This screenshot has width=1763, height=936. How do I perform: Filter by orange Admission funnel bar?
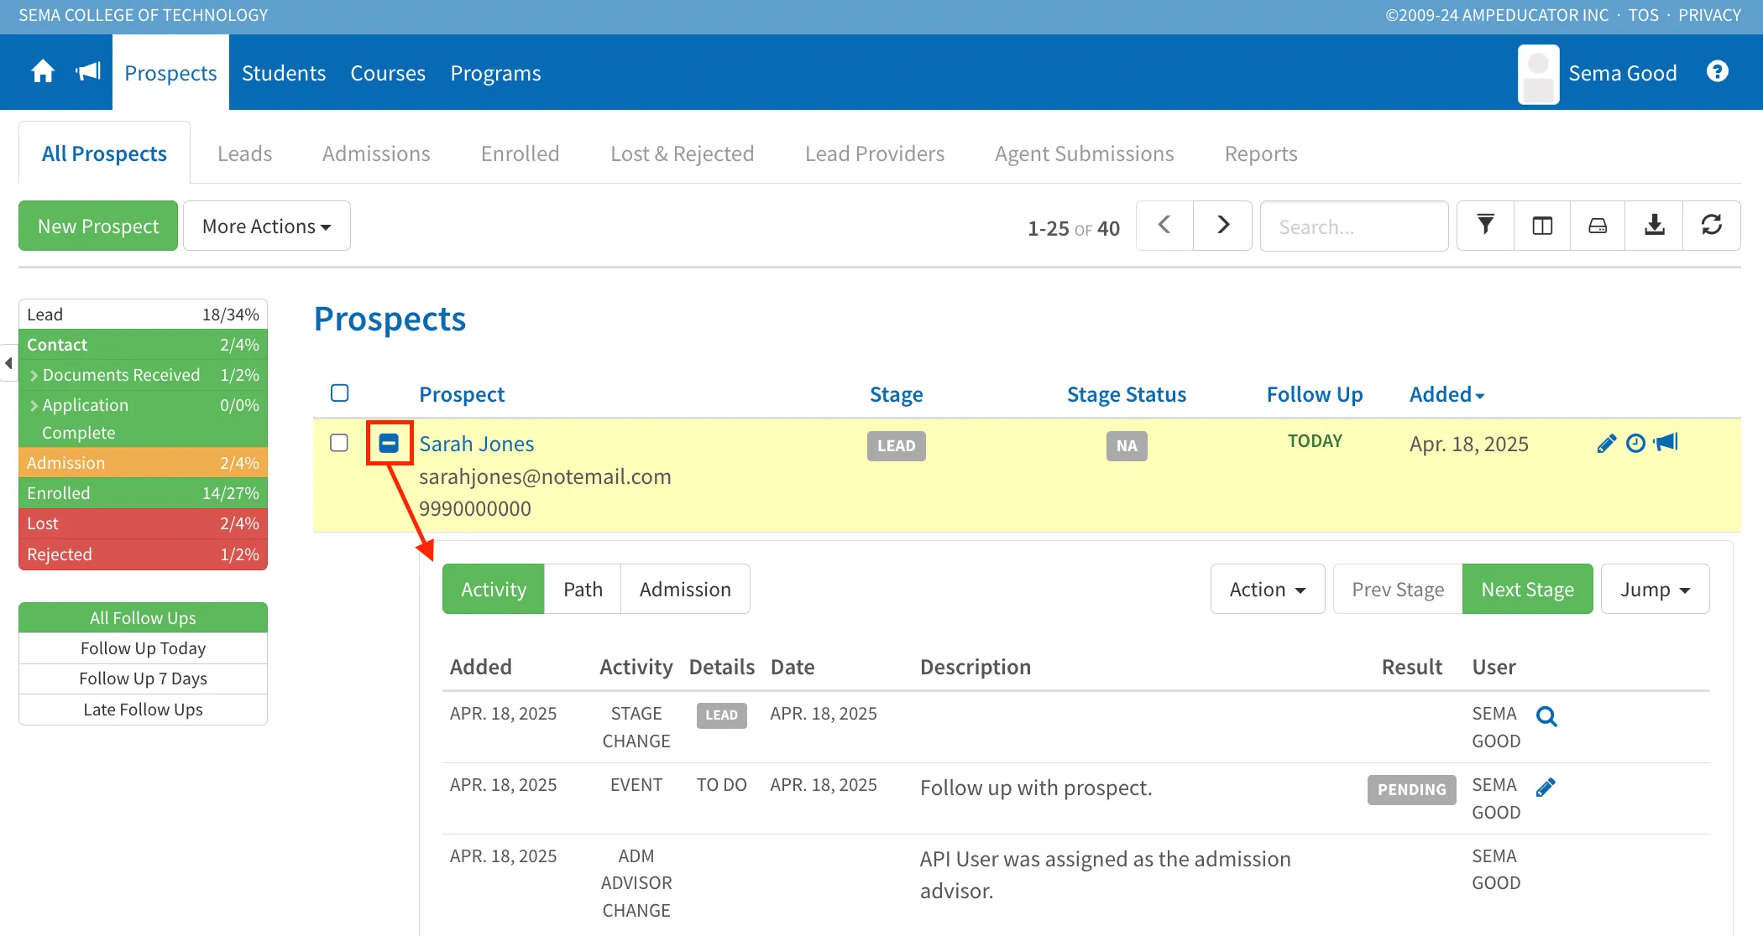(x=143, y=463)
